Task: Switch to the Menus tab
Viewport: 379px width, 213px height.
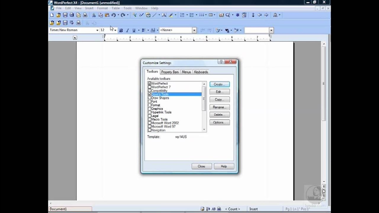Action: [186, 72]
